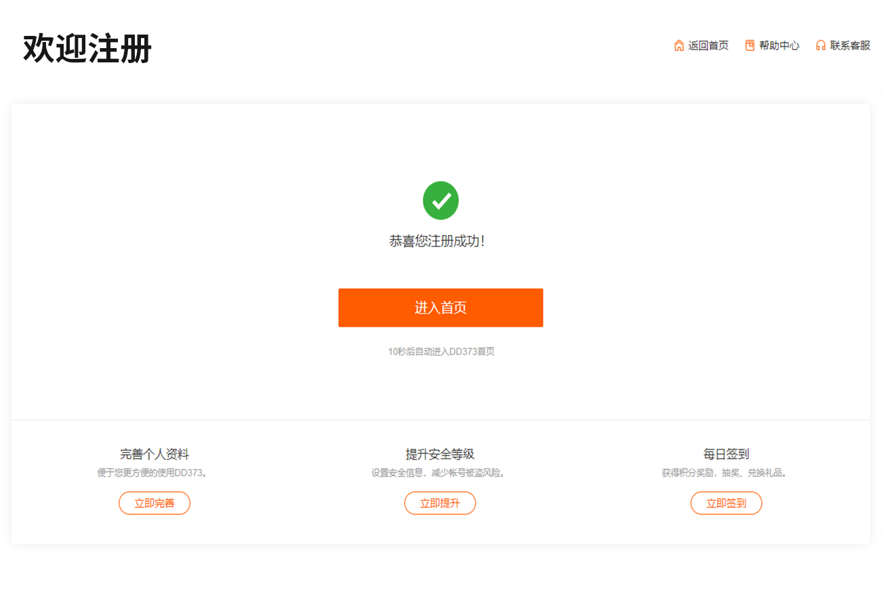883x606 pixels.
Task: Click the green success checkmark icon
Action: tap(440, 201)
